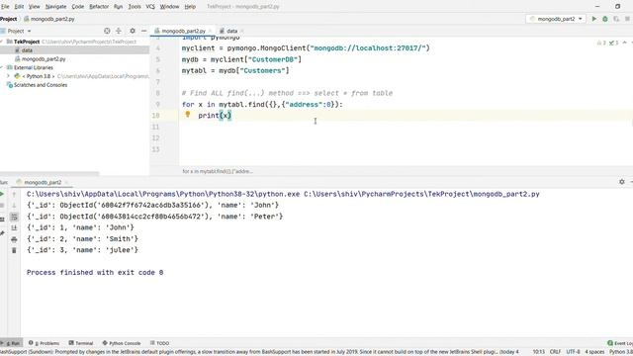Clear the Run console with the trash icon

coord(14,250)
